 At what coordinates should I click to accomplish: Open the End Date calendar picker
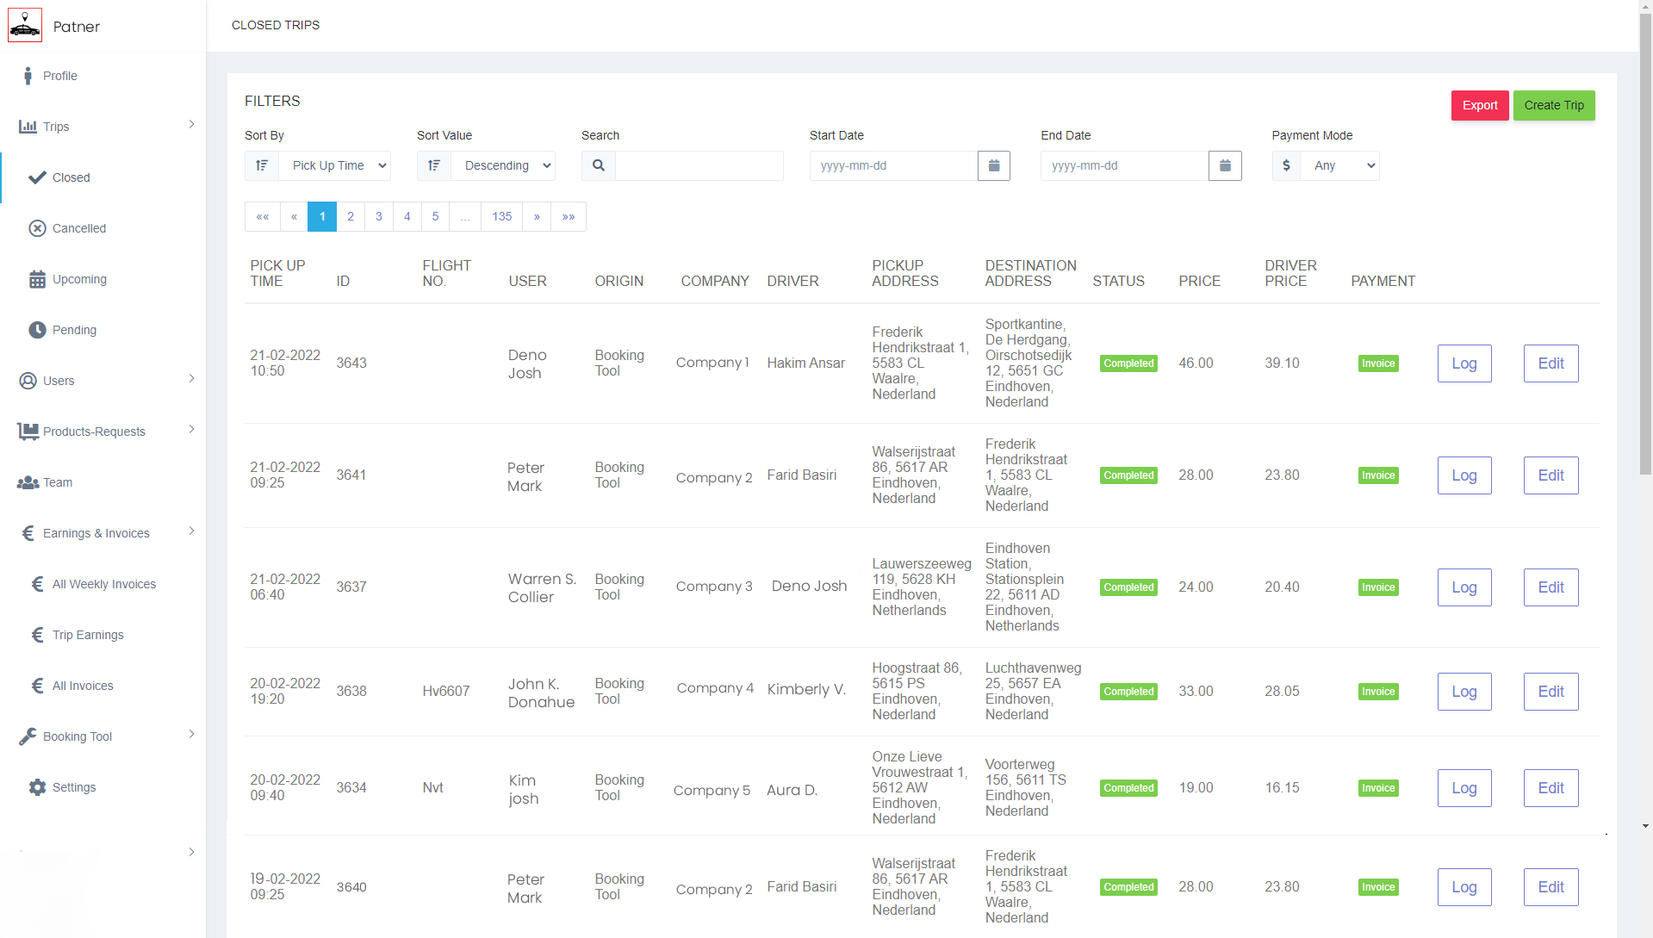[1224, 165]
